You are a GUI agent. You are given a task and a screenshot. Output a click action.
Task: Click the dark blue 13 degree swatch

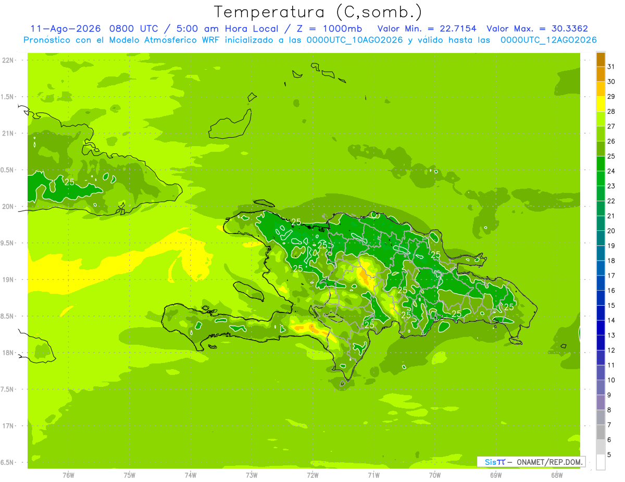tap(601, 328)
